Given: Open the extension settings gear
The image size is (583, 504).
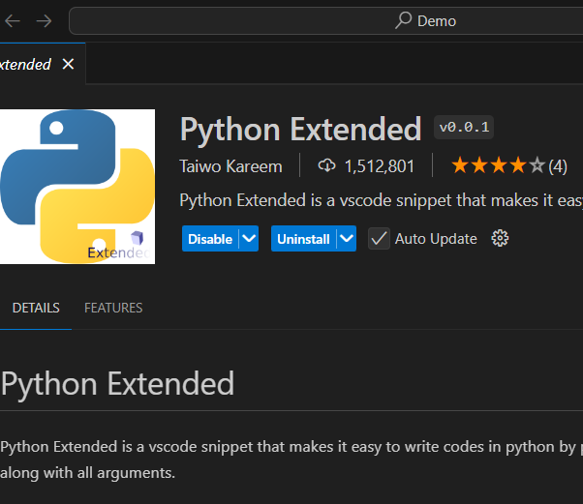Looking at the screenshot, I should [x=500, y=238].
